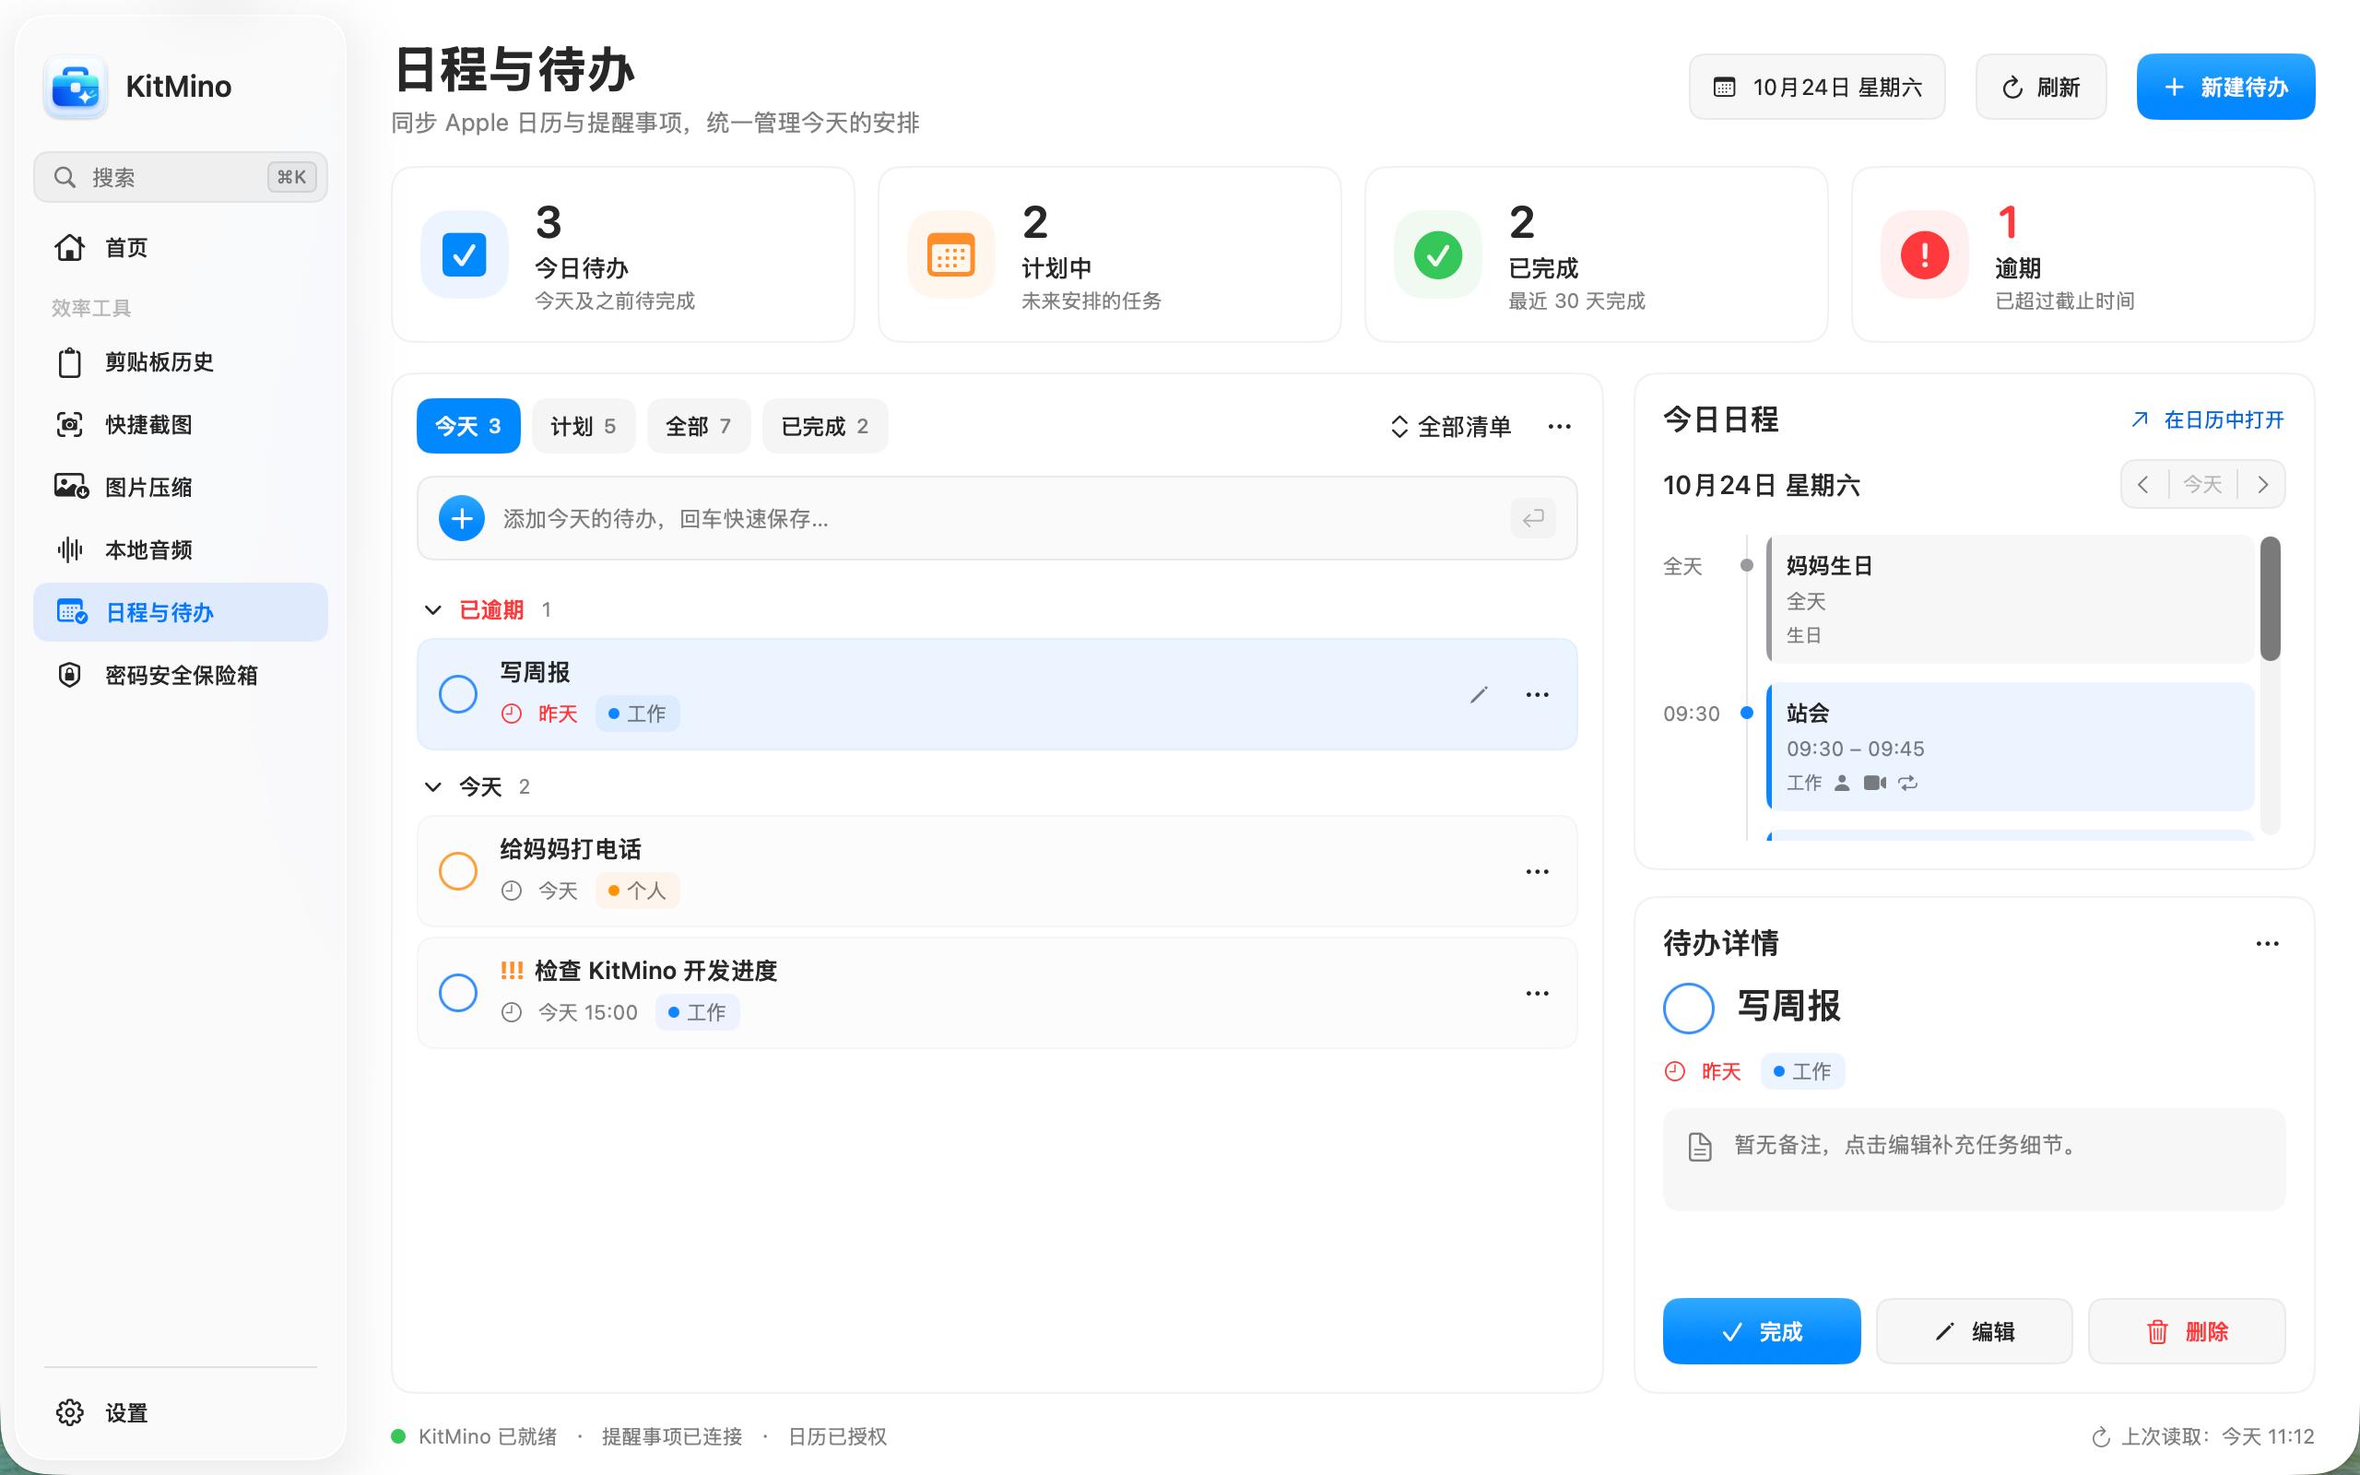The image size is (2360, 1475).
Task: Open 设置 settings at sidebar bottom
Action: click(x=181, y=1411)
